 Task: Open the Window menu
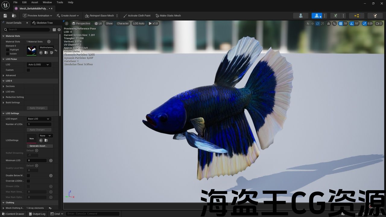(x=47, y=2)
